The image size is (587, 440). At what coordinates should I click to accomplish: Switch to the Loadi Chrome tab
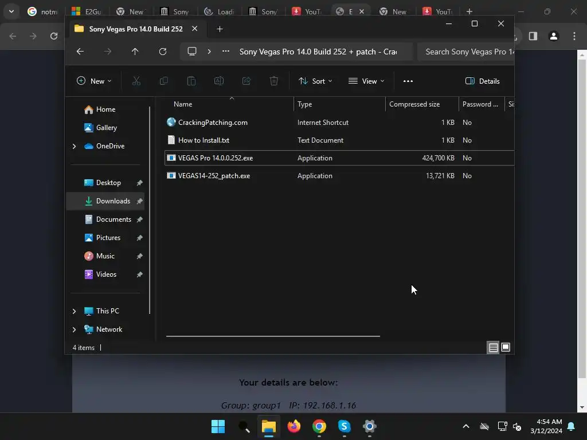click(219, 11)
